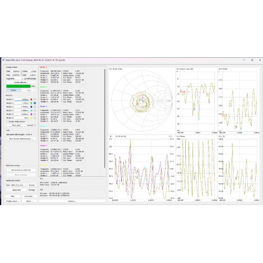Click the S11 VSWR chart

coord(239,101)
